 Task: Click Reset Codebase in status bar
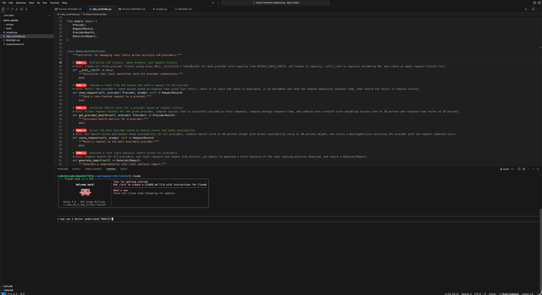point(509,294)
